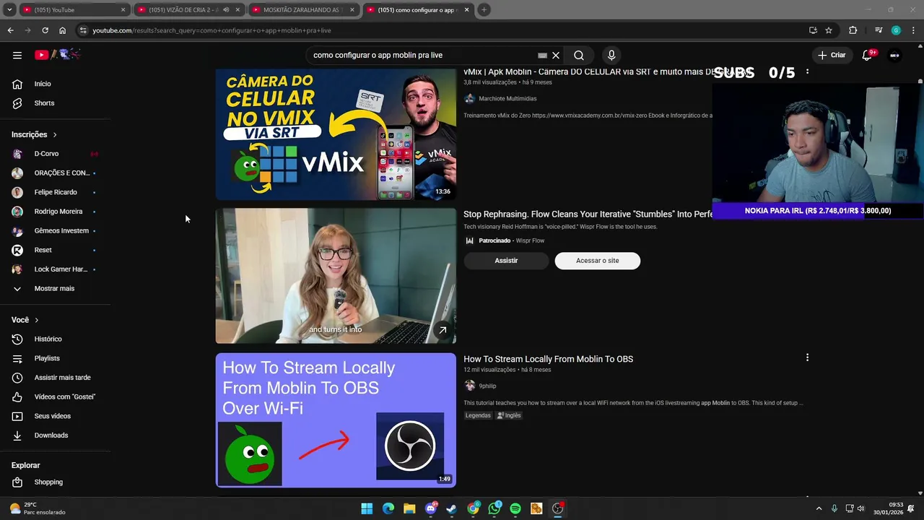924x520 pixels.
Task: Switch to first YouTube browser tab
Action: (x=72, y=10)
